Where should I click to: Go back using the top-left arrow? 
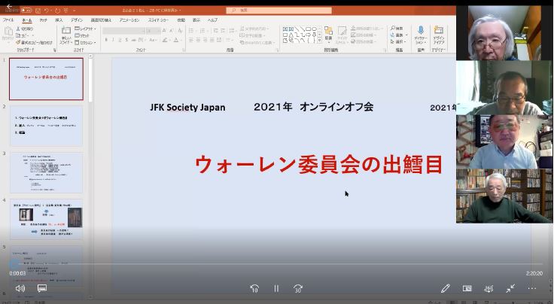(9, 6)
